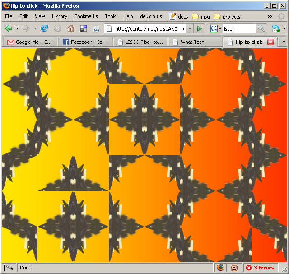Show more bookmarks with the chevron
The image size is (289, 274).
point(270,16)
